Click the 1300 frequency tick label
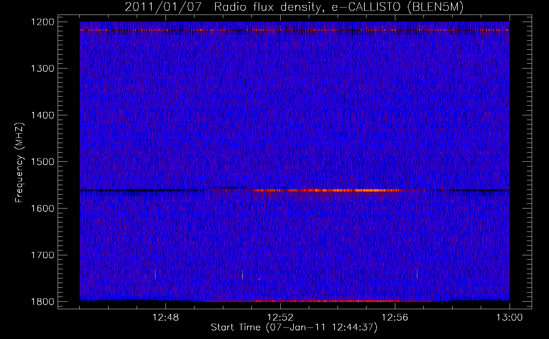Screen dimensions: 549x339 pyautogui.click(x=42, y=68)
